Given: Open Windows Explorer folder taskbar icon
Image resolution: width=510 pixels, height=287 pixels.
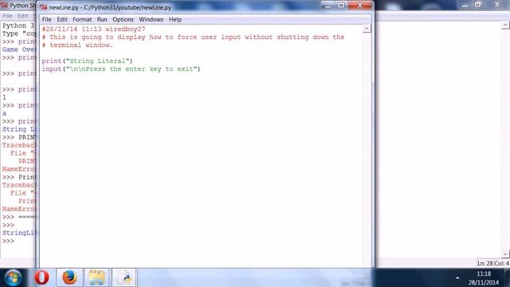Looking at the screenshot, I should [96, 277].
